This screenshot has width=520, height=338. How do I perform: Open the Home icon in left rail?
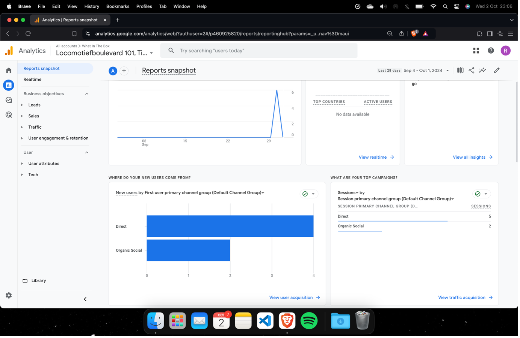pos(9,71)
